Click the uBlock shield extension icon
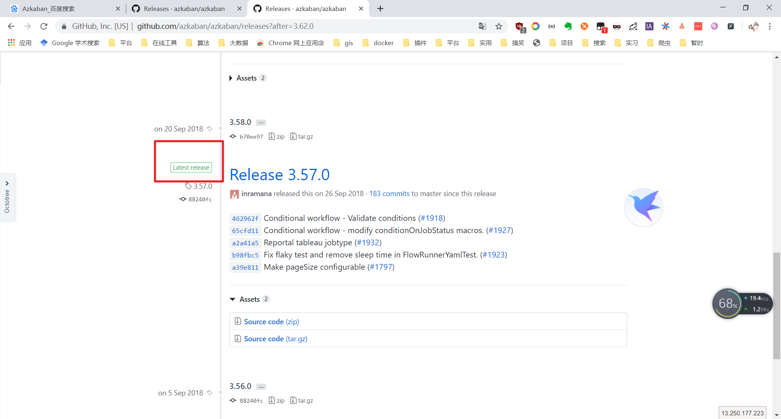 click(519, 26)
